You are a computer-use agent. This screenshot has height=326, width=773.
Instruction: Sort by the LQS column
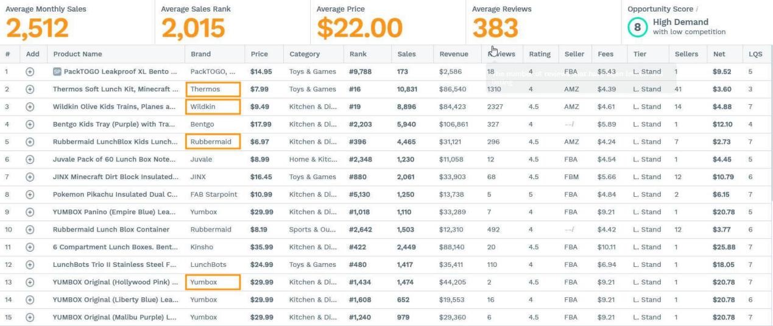coord(755,54)
